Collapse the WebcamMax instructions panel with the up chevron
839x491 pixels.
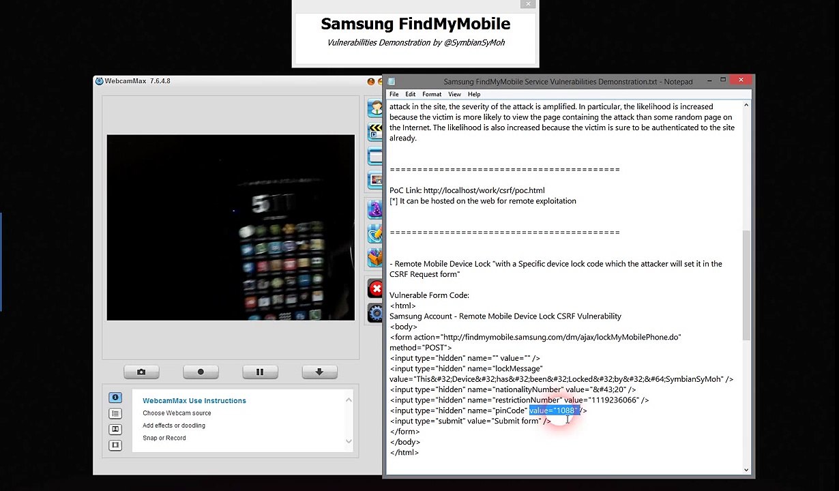click(349, 400)
